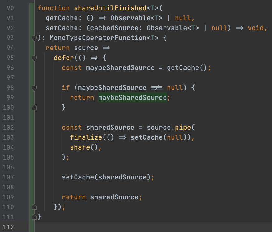Screen dimensions: 272x232
Task: Click the 'function' keyword on line 90
Action: pyautogui.click(x=53, y=8)
